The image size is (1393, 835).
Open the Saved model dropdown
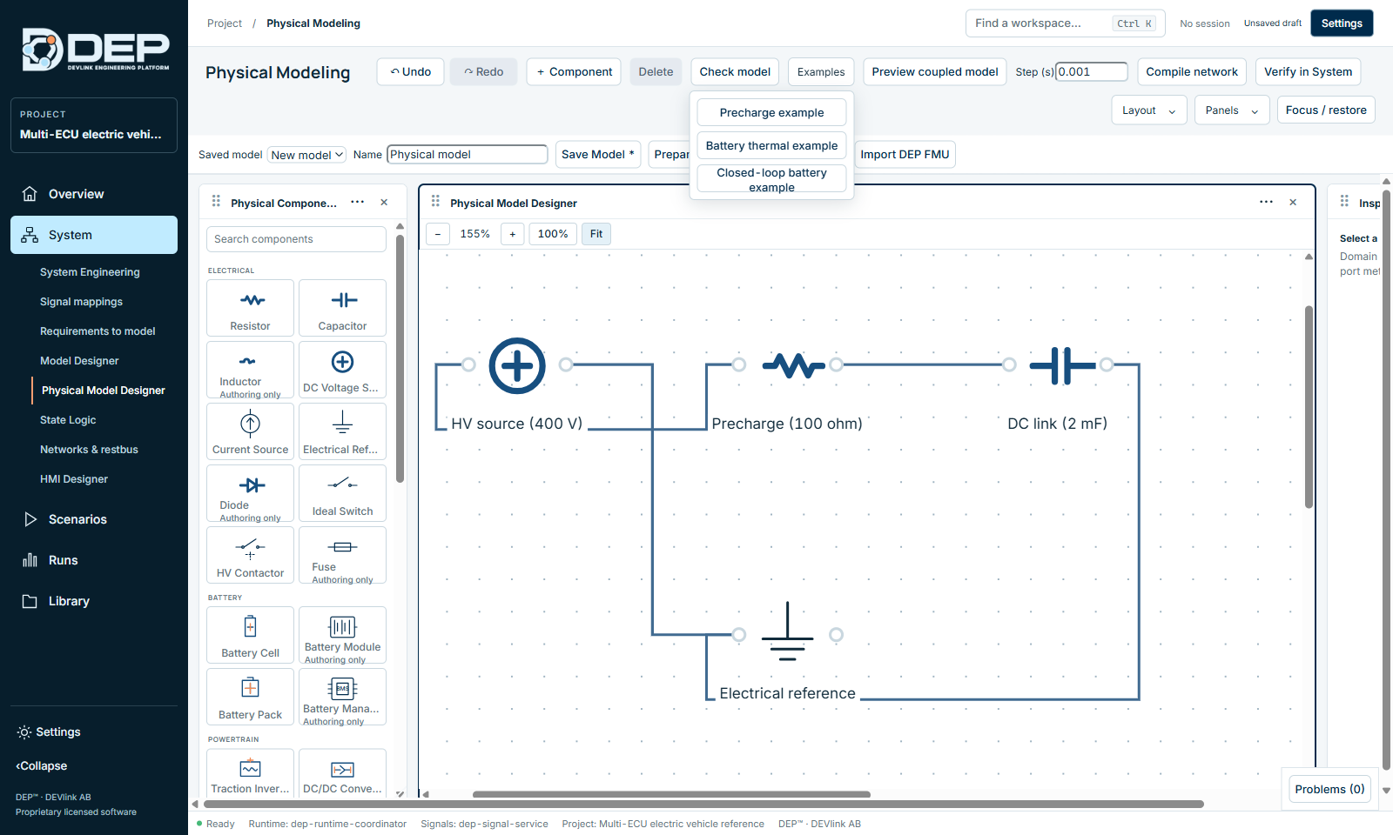(x=306, y=155)
